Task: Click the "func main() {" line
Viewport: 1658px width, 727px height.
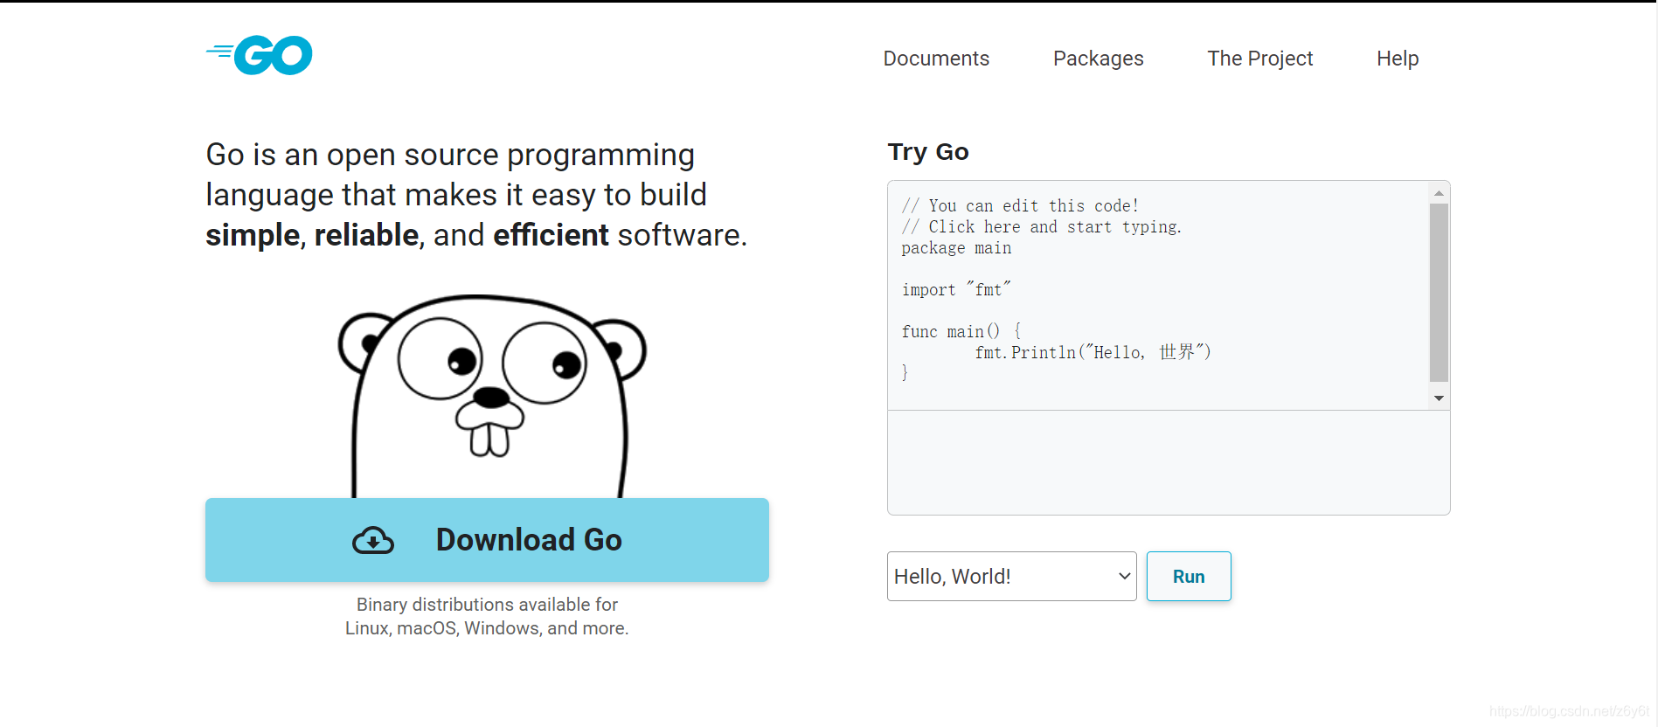Action: point(961,331)
